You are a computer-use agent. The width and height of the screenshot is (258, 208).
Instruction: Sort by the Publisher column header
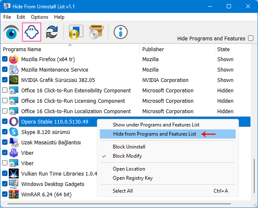pos(153,49)
